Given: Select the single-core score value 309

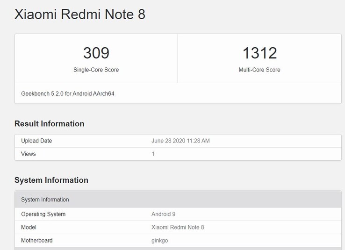Looking at the screenshot, I should pos(96,53).
